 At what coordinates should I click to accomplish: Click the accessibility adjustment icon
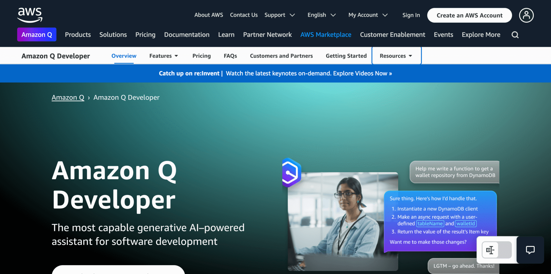click(490, 250)
